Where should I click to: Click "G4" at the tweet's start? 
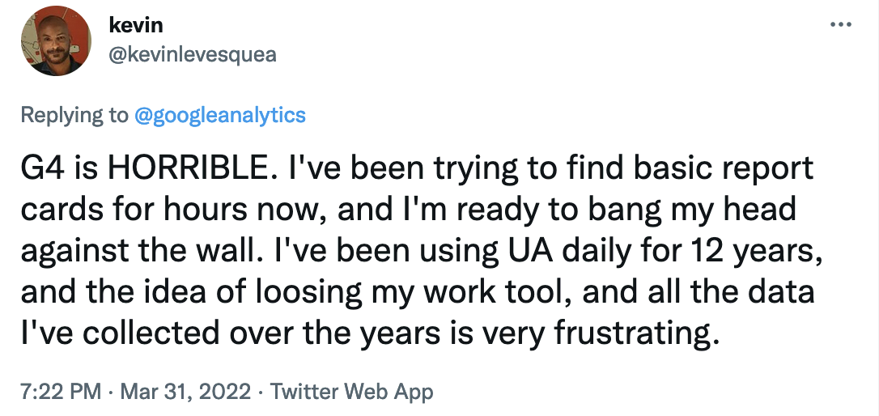coord(40,171)
